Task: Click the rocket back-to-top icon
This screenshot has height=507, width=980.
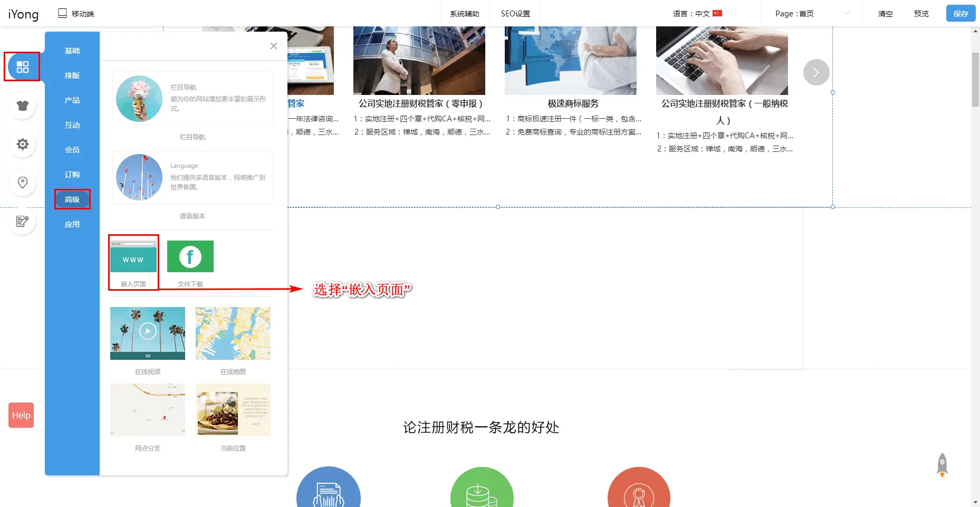Action: [942, 465]
